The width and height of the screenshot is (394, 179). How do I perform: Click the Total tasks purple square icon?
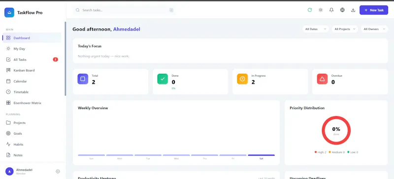[x=83, y=79]
